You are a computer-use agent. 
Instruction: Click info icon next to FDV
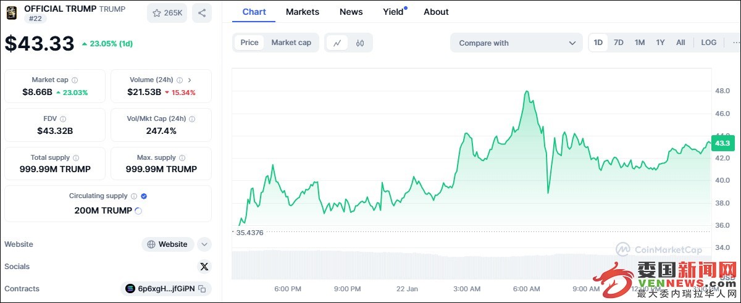pyautogui.click(x=63, y=119)
